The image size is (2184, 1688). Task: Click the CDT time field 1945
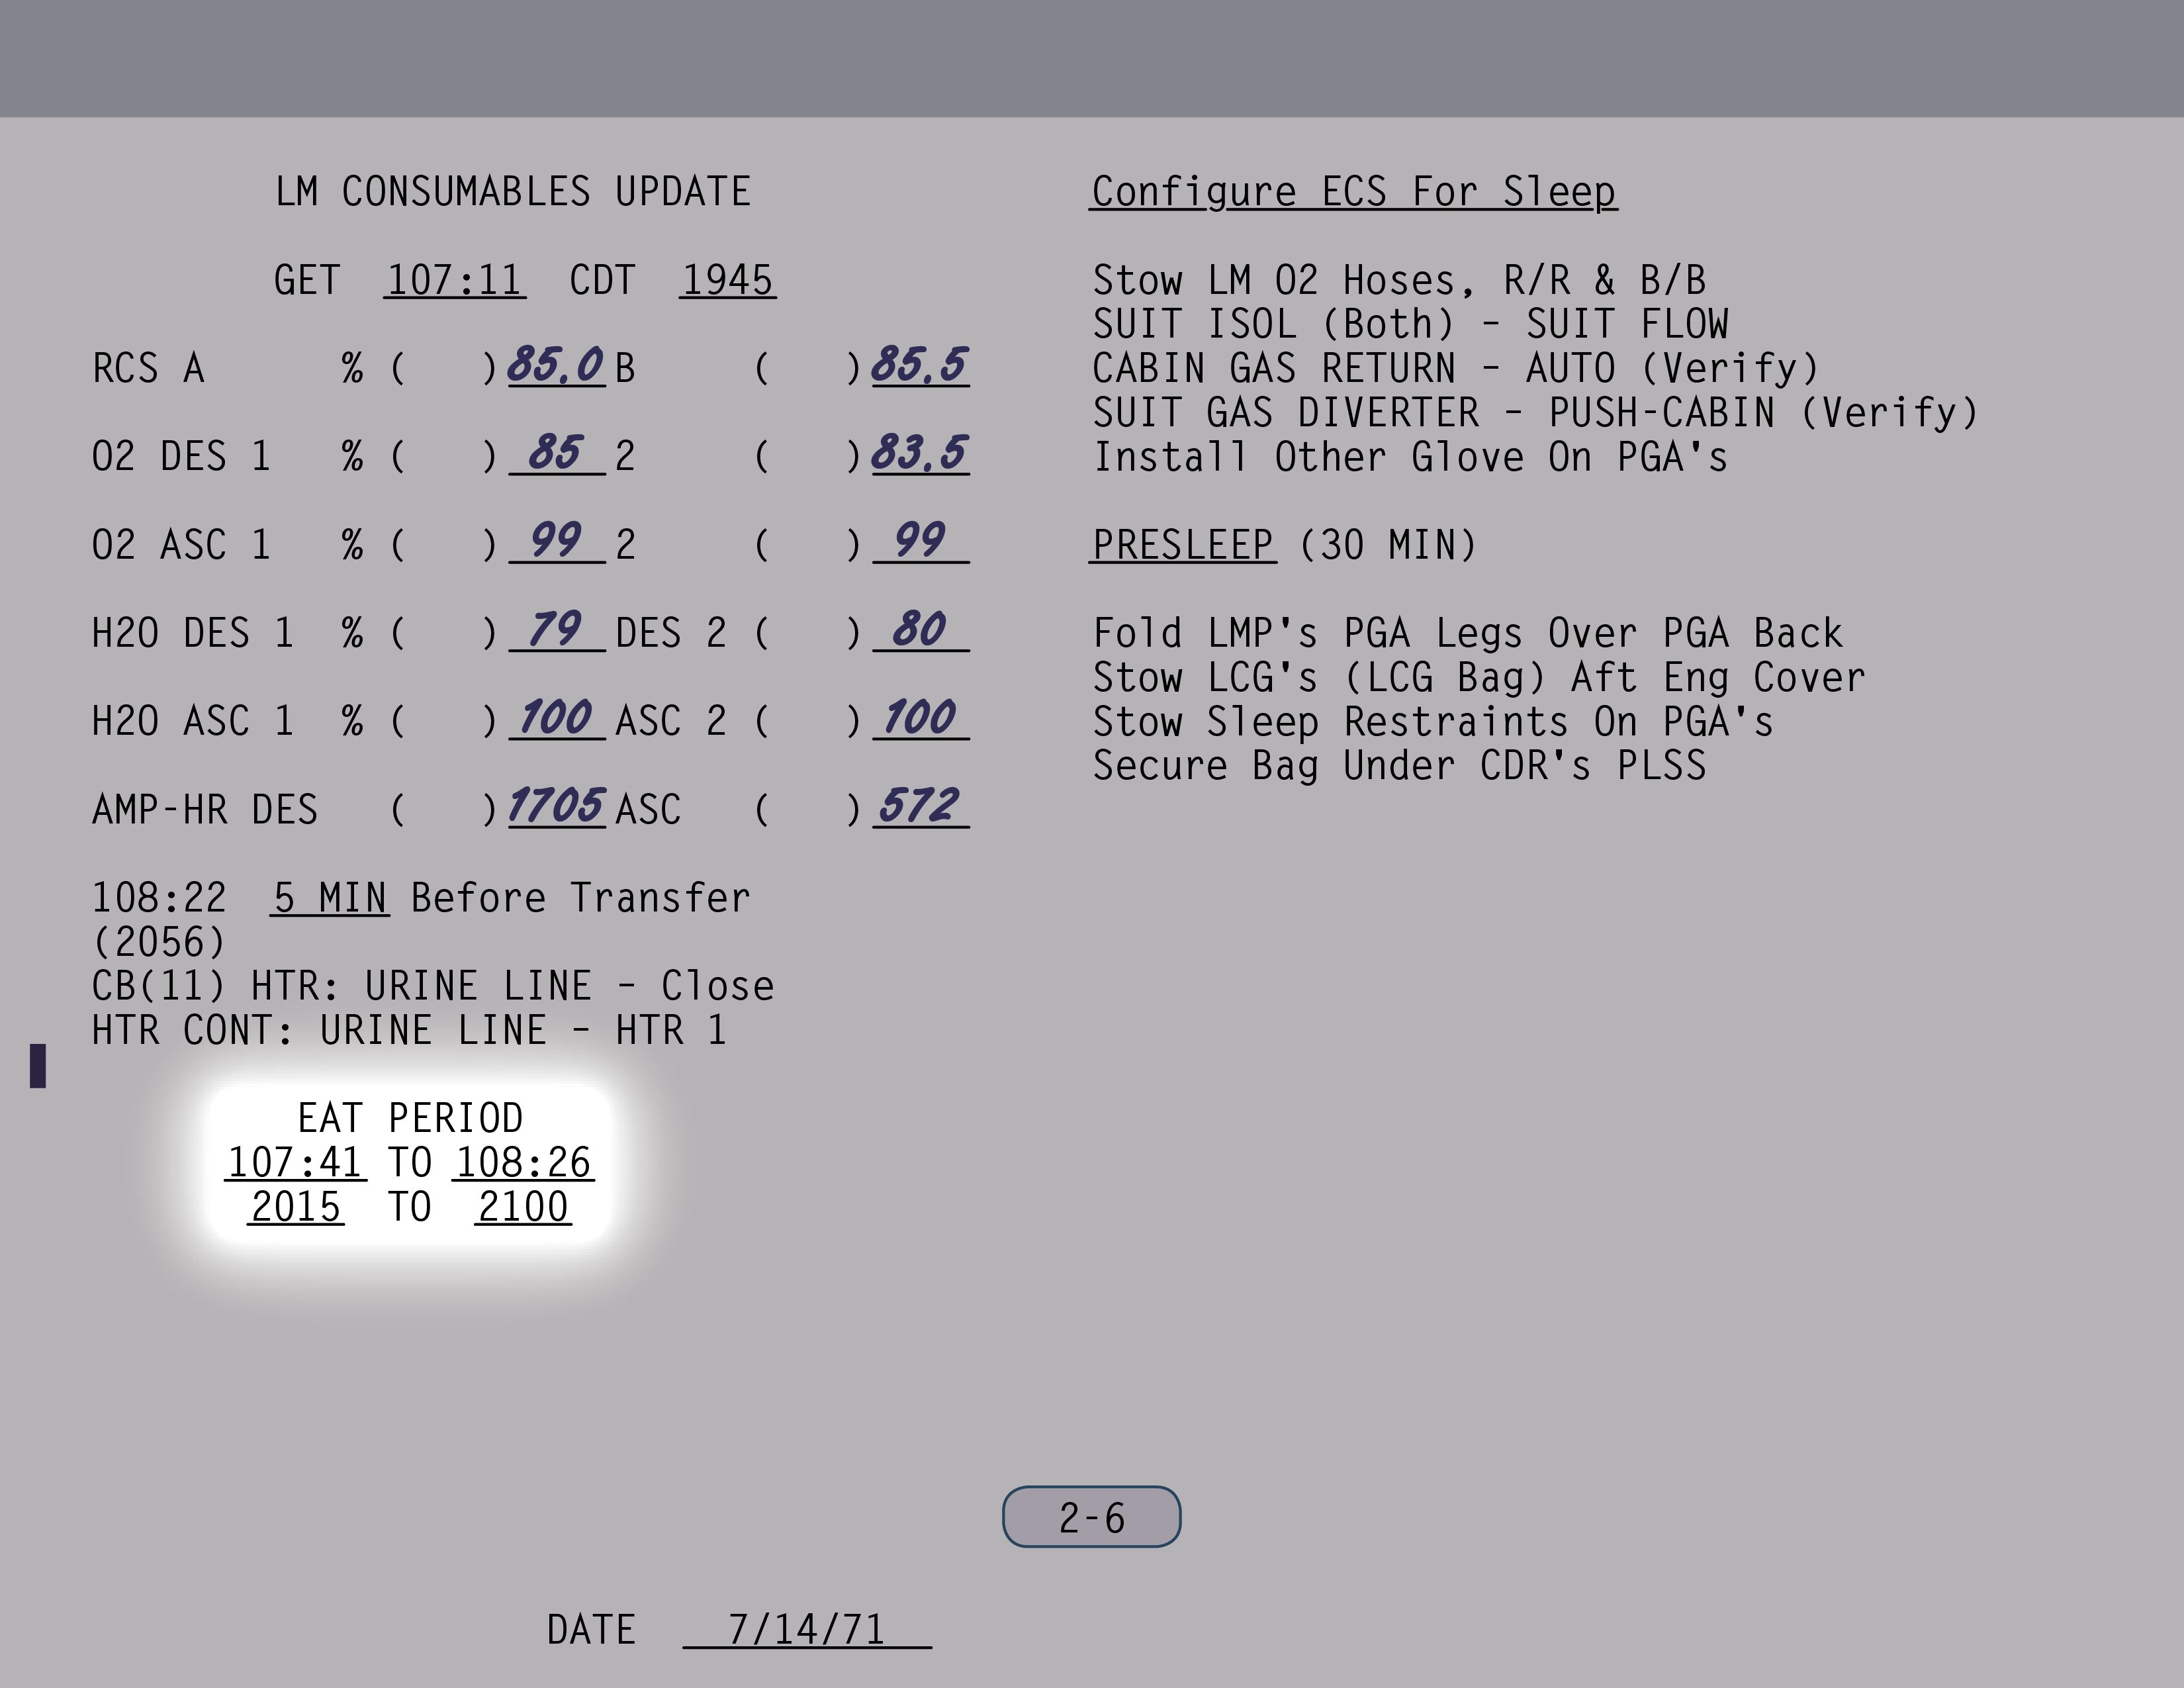point(727,280)
